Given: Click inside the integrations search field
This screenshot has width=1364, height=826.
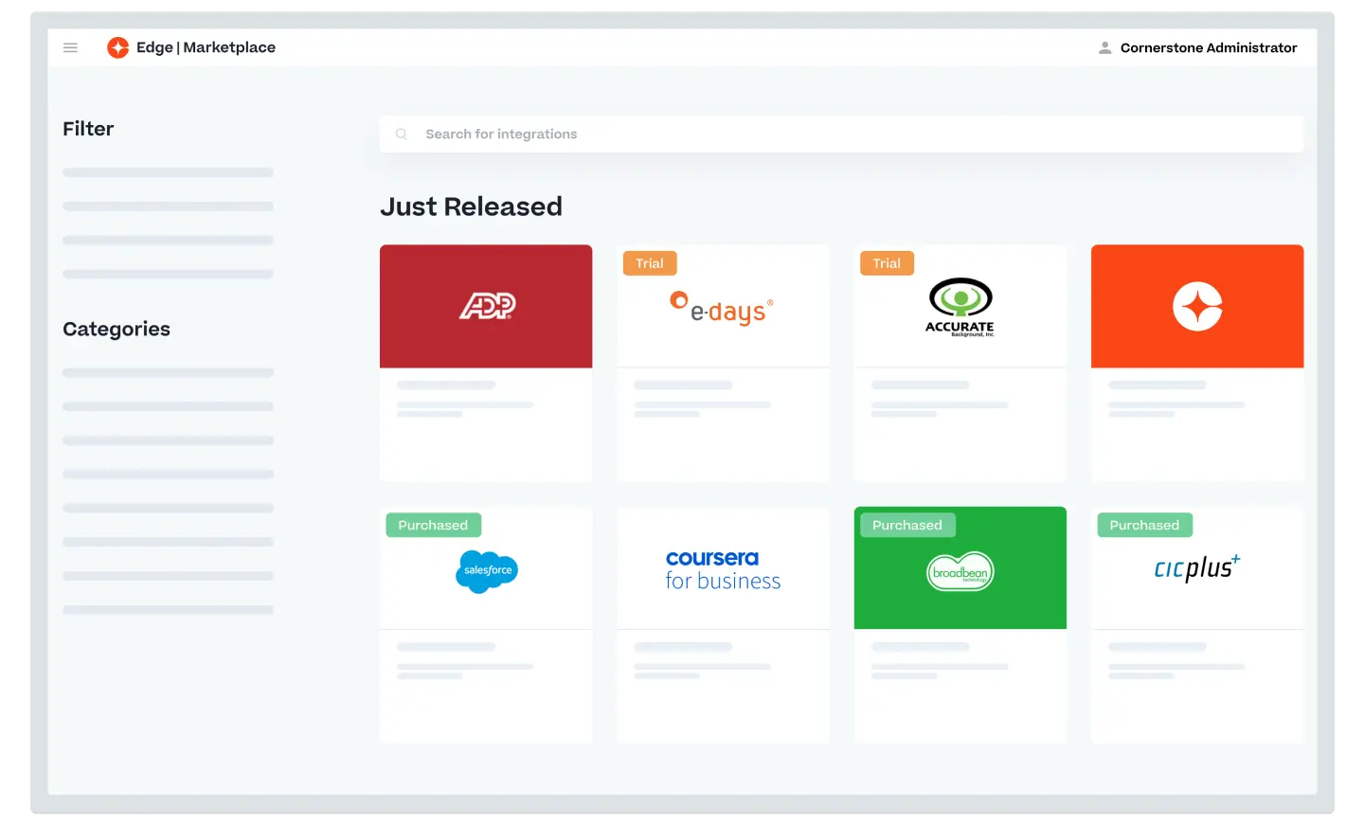Looking at the screenshot, I should (663, 134).
